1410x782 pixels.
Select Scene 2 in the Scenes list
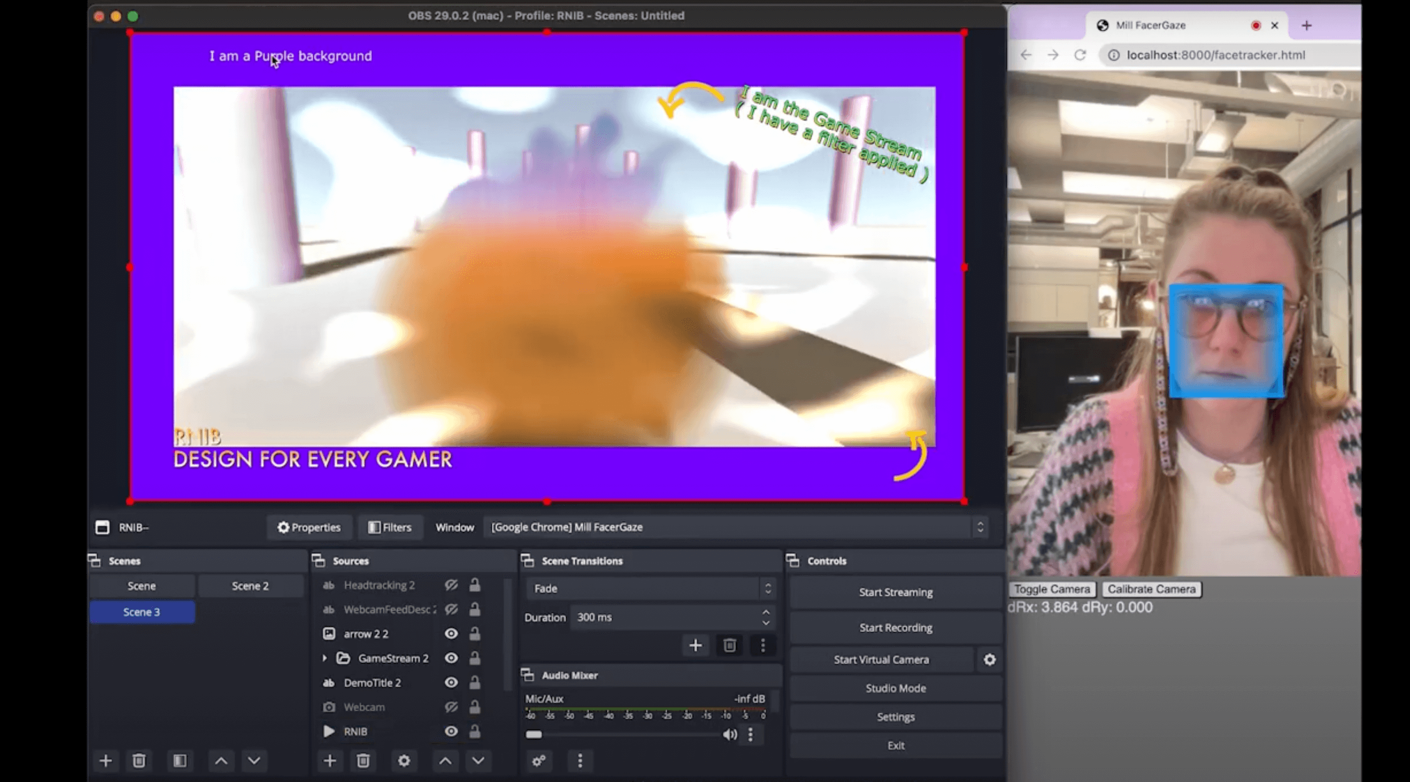pyautogui.click(x=250, y=586)
